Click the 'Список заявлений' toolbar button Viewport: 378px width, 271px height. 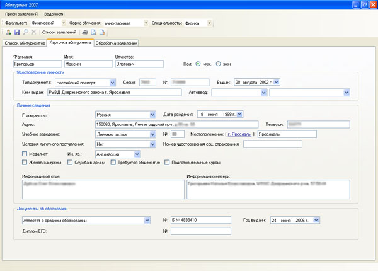59,32
